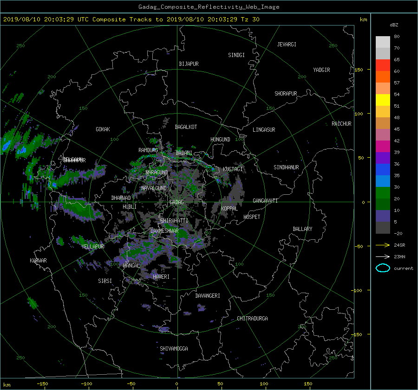Click the 'RAMDURG' city label

[148, 150]
